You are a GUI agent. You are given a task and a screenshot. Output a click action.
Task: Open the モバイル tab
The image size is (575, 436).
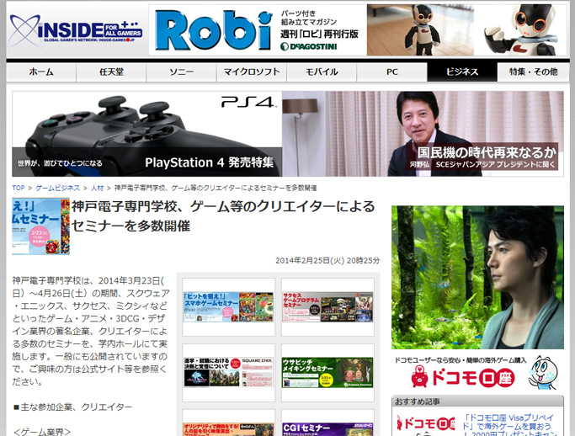322,72
